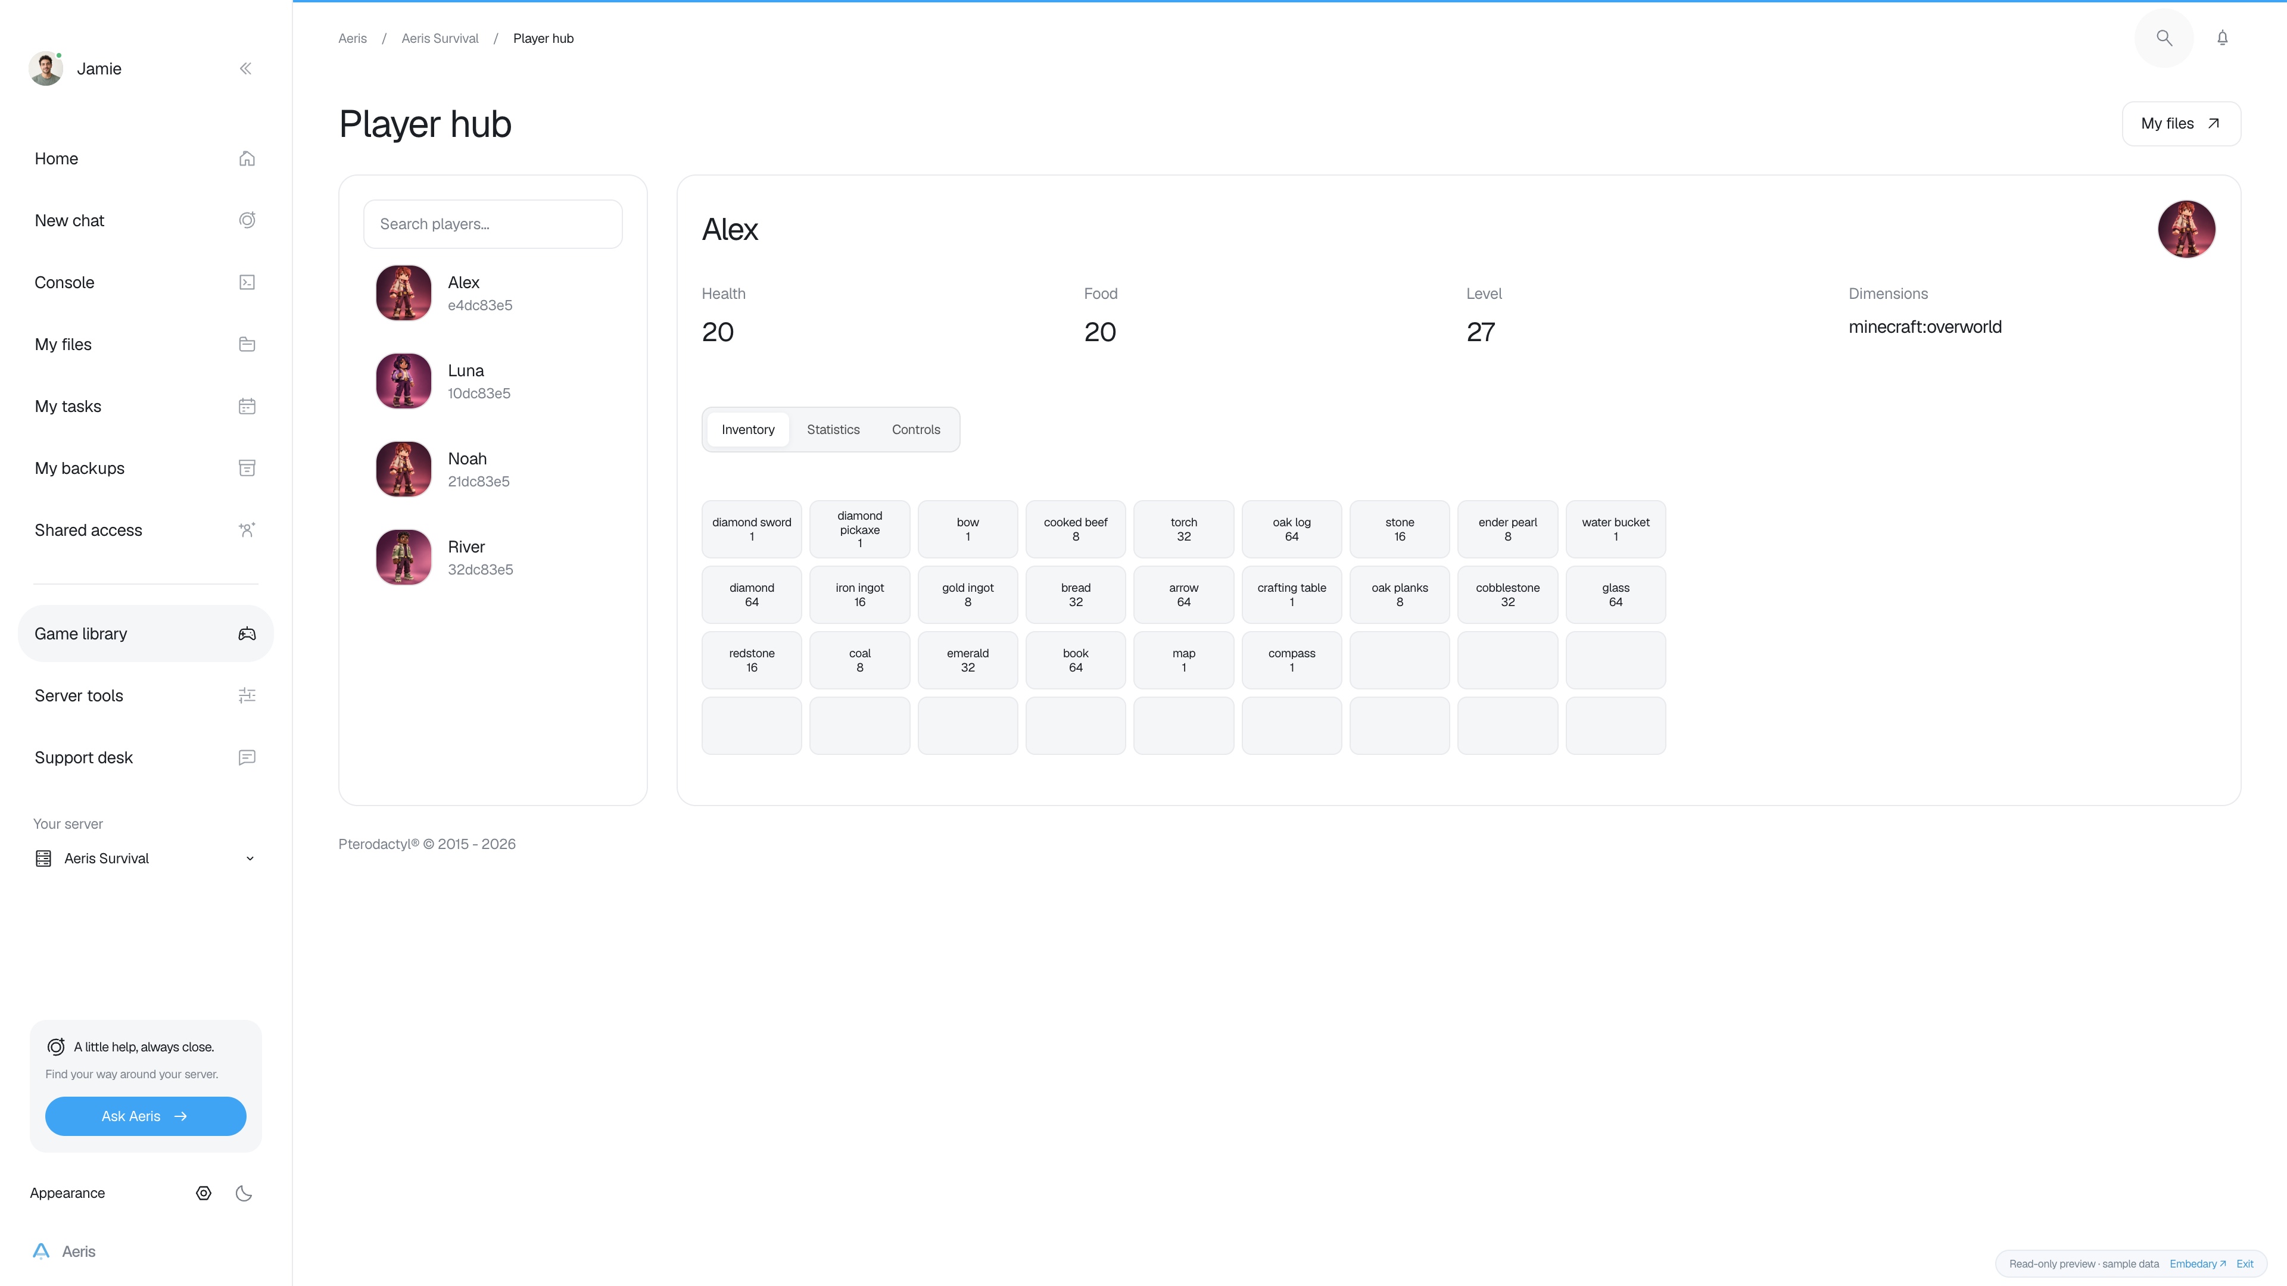
Task: Click the diamond sword inventory slot
Action: pyautogui.click(x=751, y=529)
